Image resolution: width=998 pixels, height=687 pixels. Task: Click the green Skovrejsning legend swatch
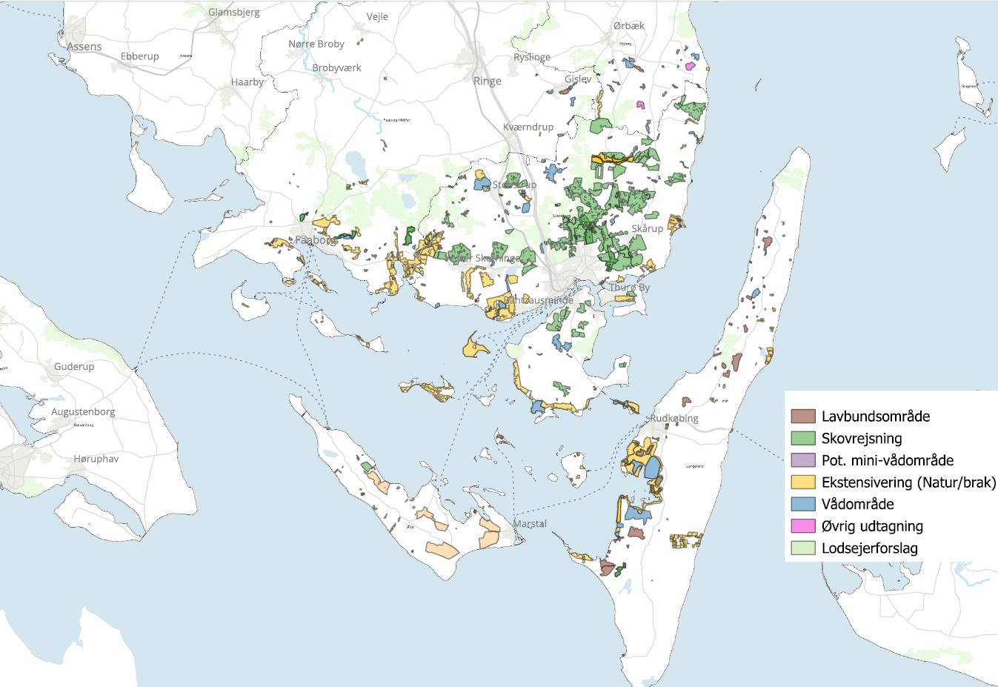[803, 439]
